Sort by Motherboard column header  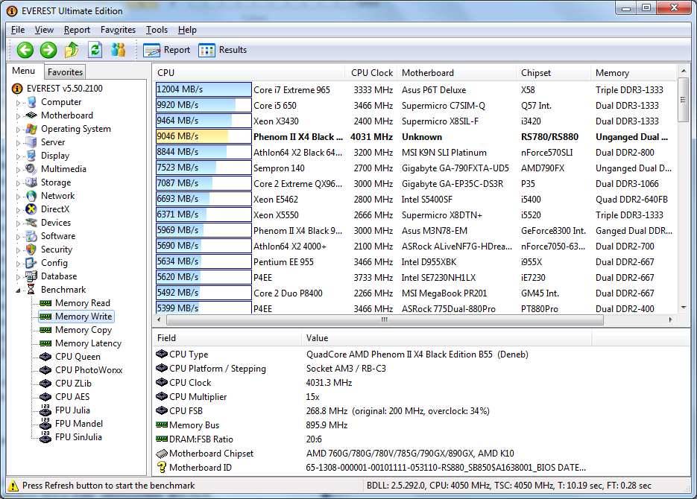[456, 73]
